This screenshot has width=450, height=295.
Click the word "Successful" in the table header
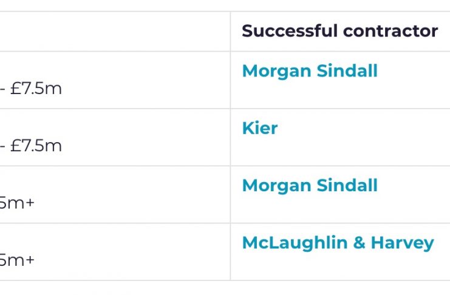[285, 31]
